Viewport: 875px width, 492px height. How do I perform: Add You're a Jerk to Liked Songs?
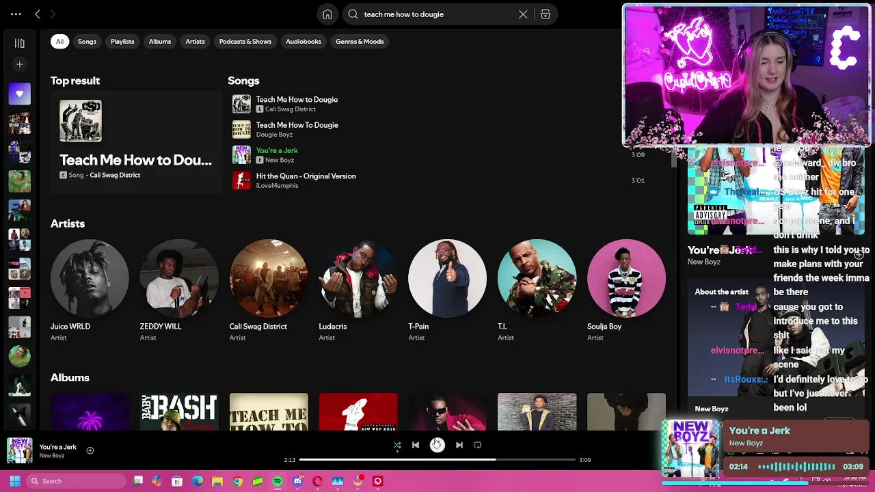(90, 450)
